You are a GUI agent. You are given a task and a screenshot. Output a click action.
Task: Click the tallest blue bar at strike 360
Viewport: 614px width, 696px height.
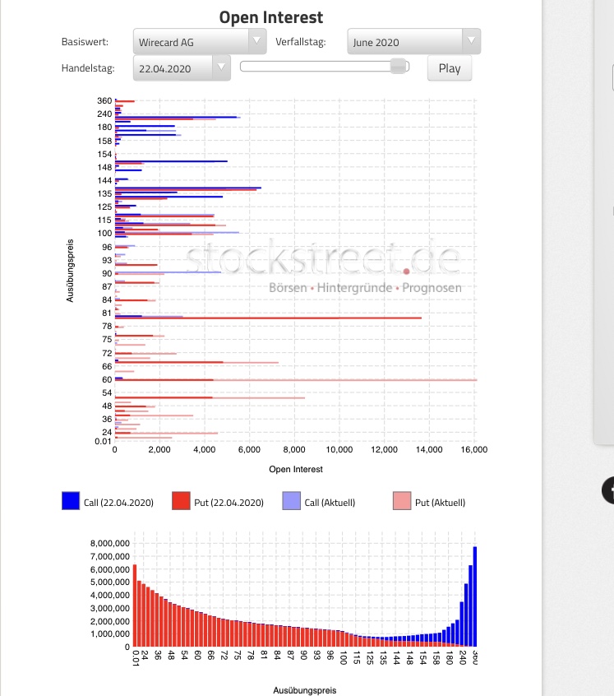(x=475, y=596)
